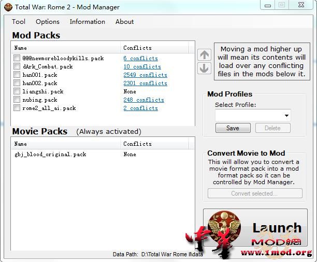This screenshot has height=262, width=317.
Task: Open the Information menu
Action: (x=88, y=22)
